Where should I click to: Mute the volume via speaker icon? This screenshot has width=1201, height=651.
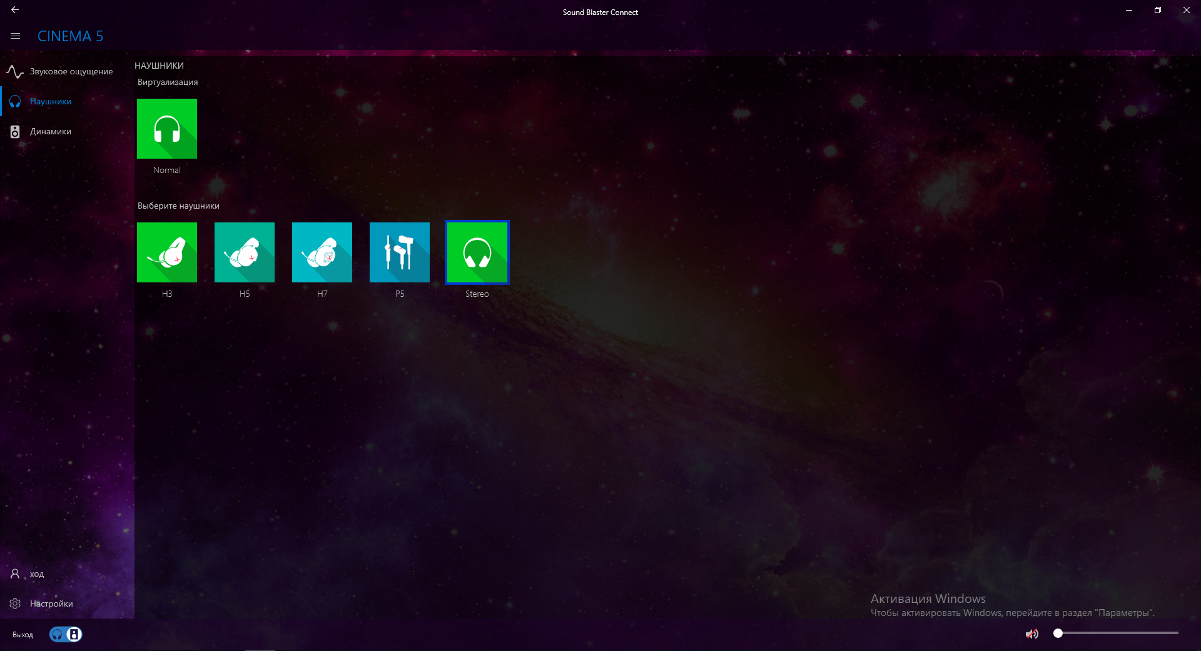[x=1032, y=634]
